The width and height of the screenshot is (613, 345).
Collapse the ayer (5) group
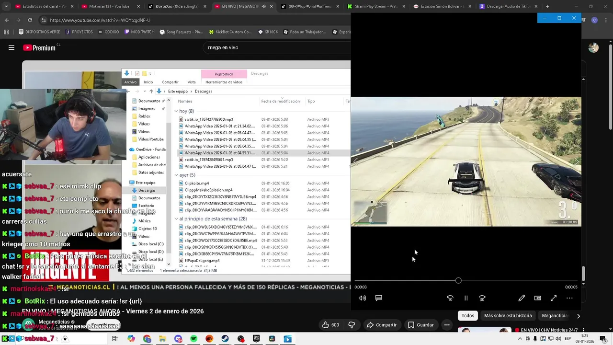click(x=176, y=175)
